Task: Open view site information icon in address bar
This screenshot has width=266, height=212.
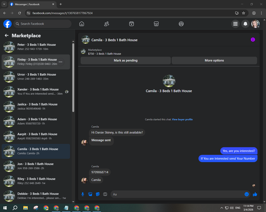Action: [x=28, y=13]
